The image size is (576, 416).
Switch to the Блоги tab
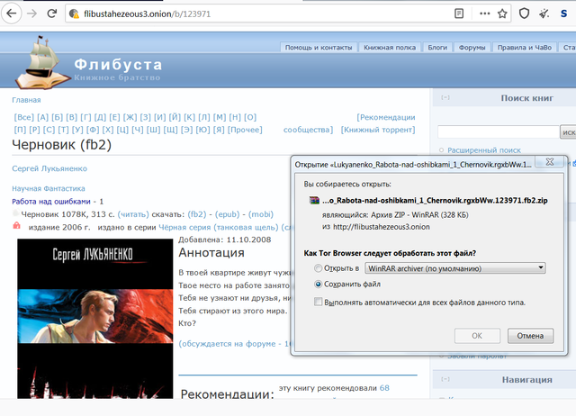tap(437, 48)
